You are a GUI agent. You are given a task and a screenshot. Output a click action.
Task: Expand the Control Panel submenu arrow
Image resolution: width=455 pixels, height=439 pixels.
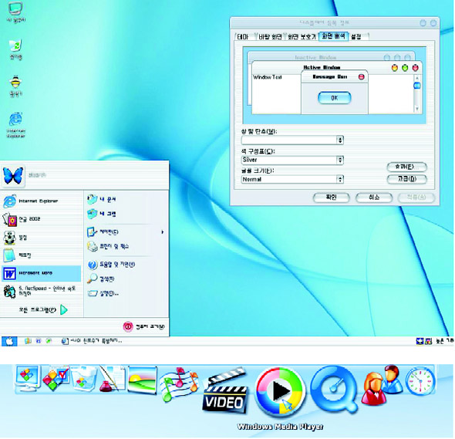point(163,232)
